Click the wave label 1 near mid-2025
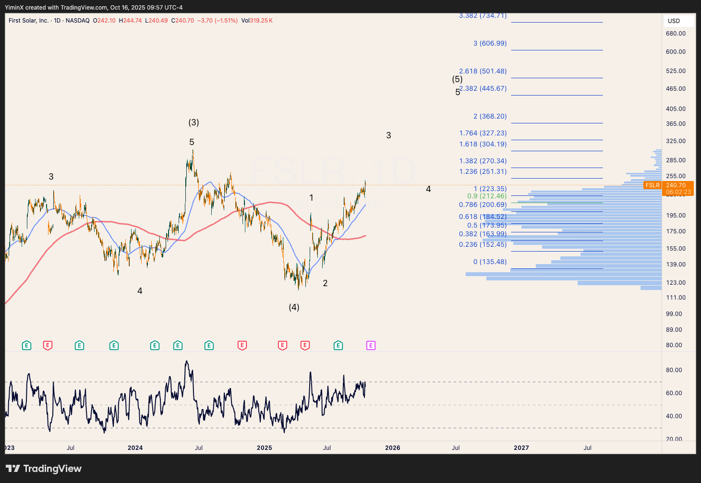Viewport: 701px width, 483px height. coord(312,198)
